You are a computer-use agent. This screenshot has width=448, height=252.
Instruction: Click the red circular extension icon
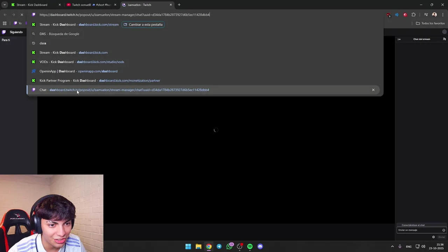(x=405, y=15)
